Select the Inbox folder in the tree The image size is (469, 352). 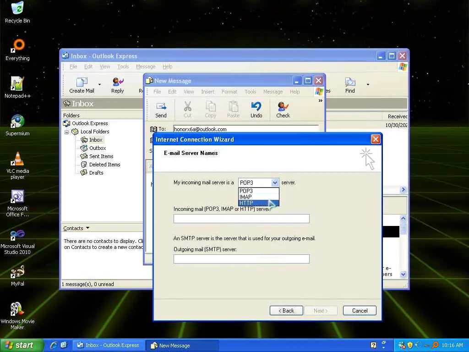[x=96, y=140]
